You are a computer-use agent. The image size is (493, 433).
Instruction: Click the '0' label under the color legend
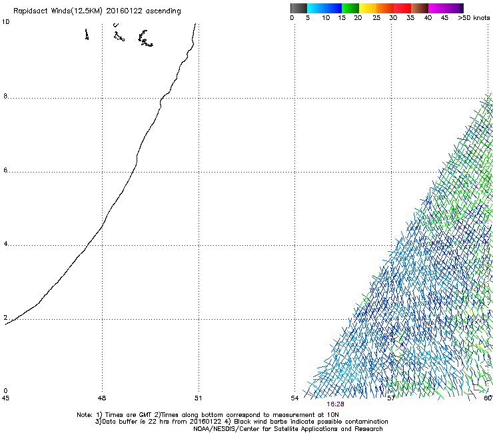292,18
